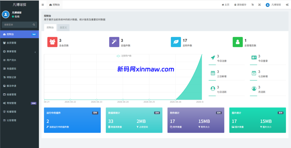The width and height of the screenshot is (291, 148).
Task: Click the search magnifier icon in sidebar
Action: pos(34,24)
